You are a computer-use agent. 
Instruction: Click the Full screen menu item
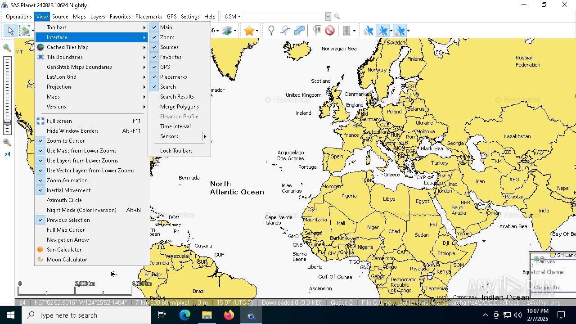pos(92,121)
